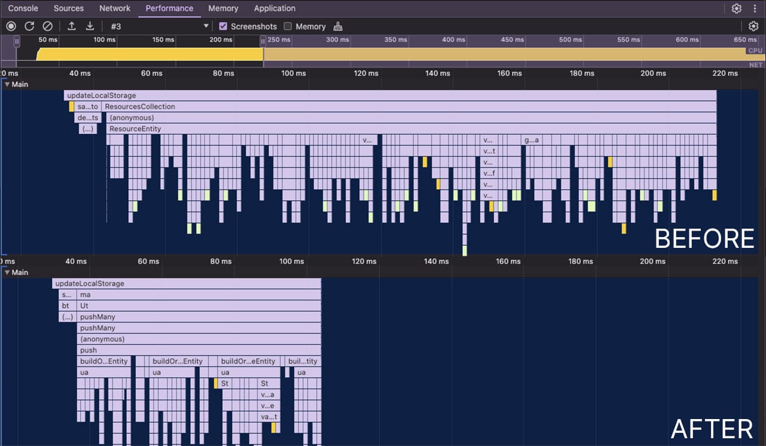
Task: Start recording a performance profile
Action: click(x=11, y=26)
